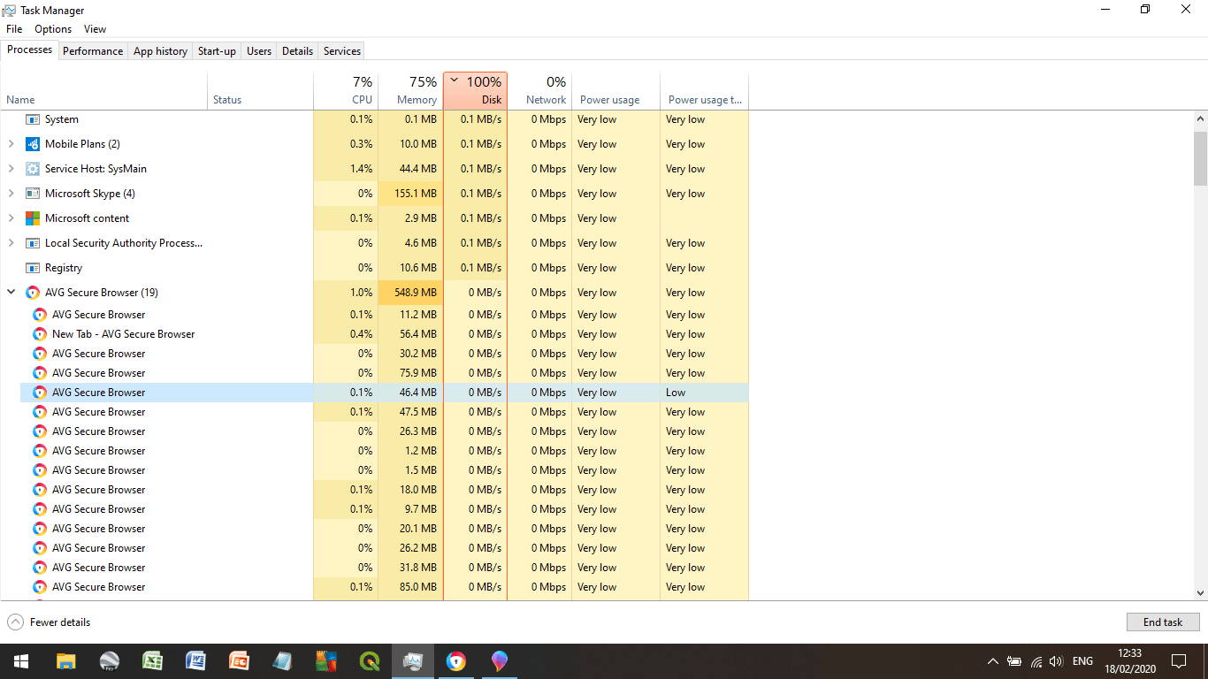The image size is (1208, 679).
Task: Show hidden icons in the system tray
Action: click(993, 660)
